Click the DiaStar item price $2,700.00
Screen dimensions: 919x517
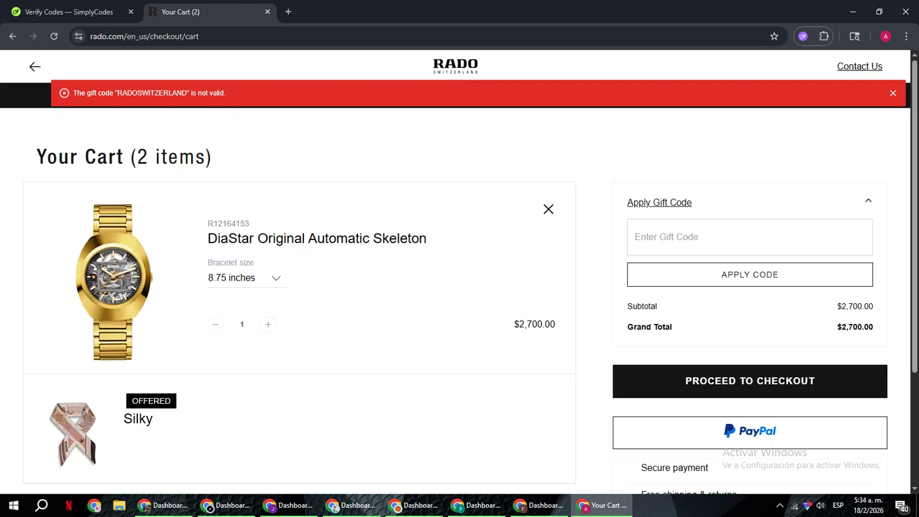pos(534,324)
